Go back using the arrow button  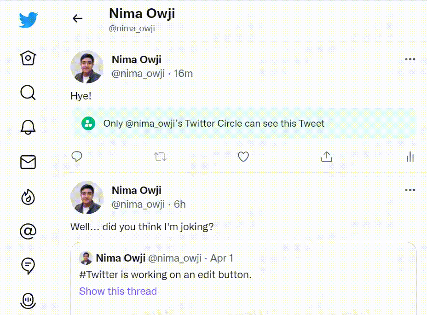tap(77, 18)
